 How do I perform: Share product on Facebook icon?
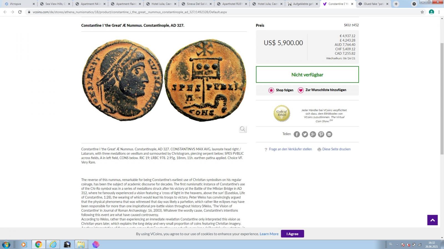(297, 134)
